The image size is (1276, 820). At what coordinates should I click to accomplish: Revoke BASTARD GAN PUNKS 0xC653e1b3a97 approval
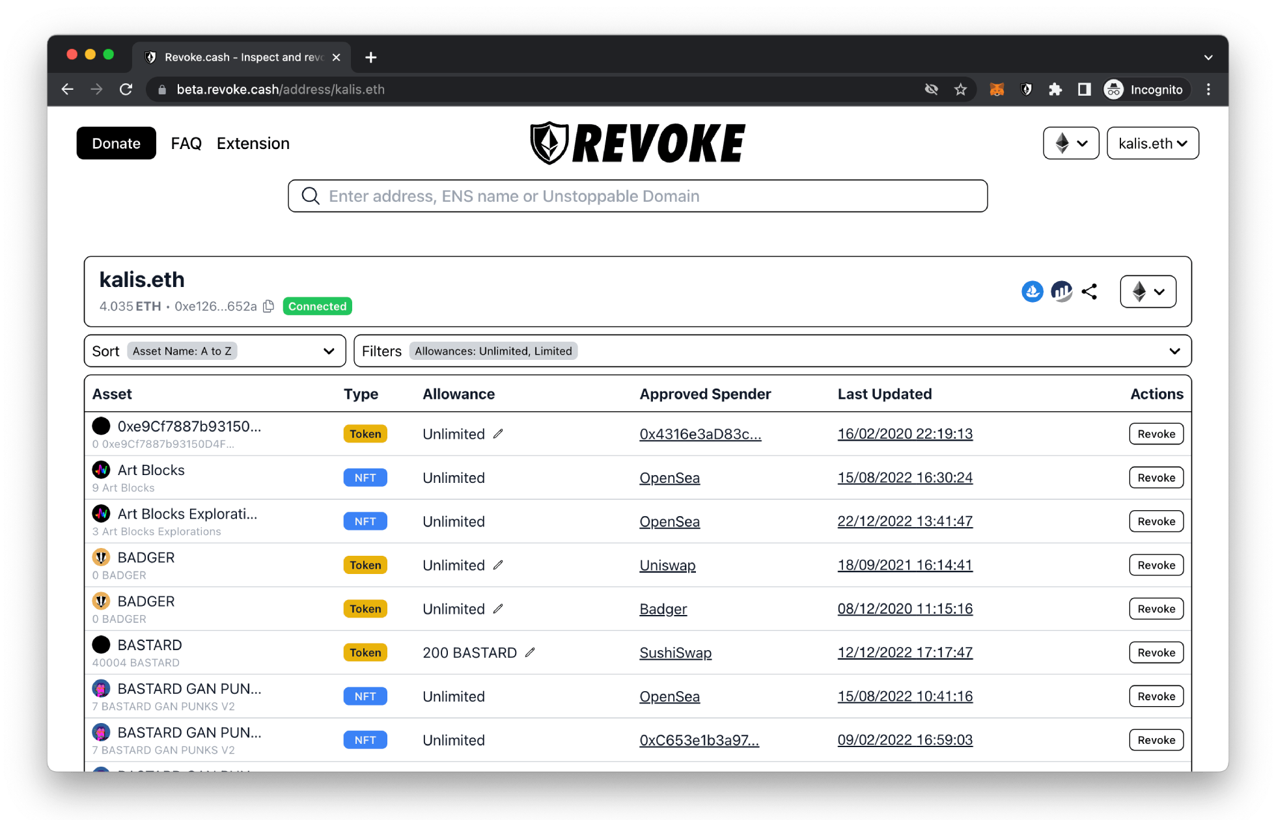pos(1156,740)
